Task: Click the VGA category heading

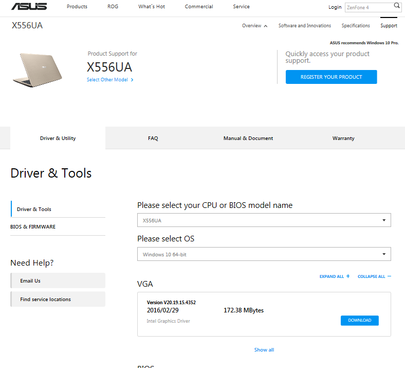Action: coord(145,284)
